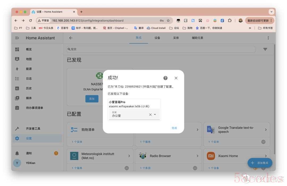Expand the 区域 area dropdown
The image size is (287, 186).
(155, 115)
